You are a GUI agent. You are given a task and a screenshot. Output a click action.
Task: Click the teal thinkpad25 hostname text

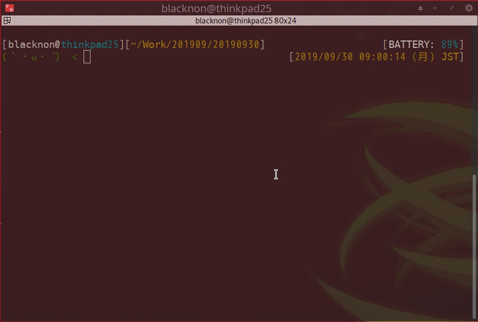[89, 45]
